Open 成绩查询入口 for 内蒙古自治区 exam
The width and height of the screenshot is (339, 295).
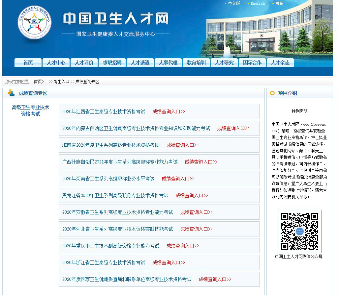[x=233, y=128]
